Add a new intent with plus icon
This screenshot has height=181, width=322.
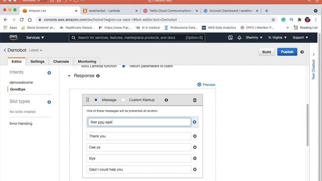pyautogui.click(x=49, y=73)
